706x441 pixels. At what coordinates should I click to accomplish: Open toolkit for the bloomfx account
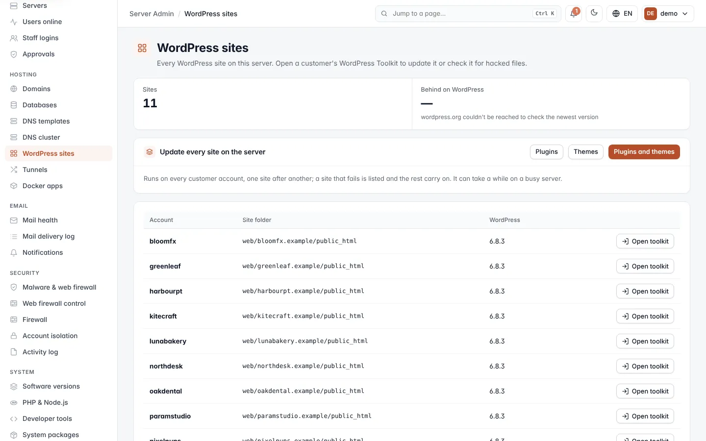(x=645, y=241)
